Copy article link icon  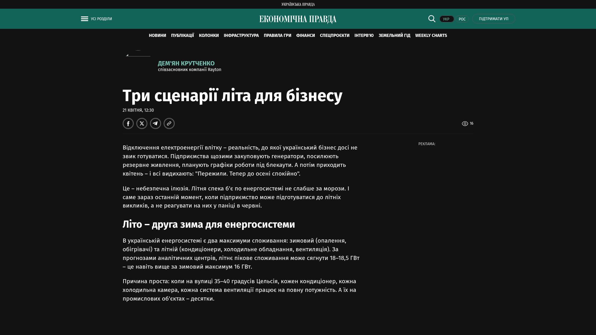(169, 123)
